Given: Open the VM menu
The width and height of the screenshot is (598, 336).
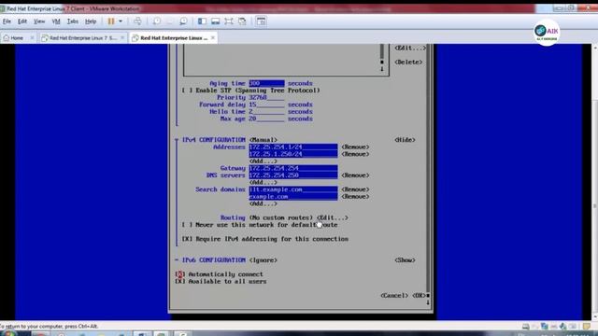Looking at the screenshot, I should pyautogui.click(x=56, y=21).
